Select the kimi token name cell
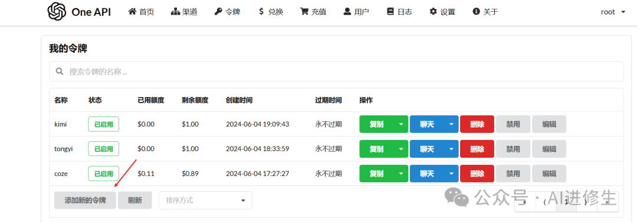 (x=61, y=124)
